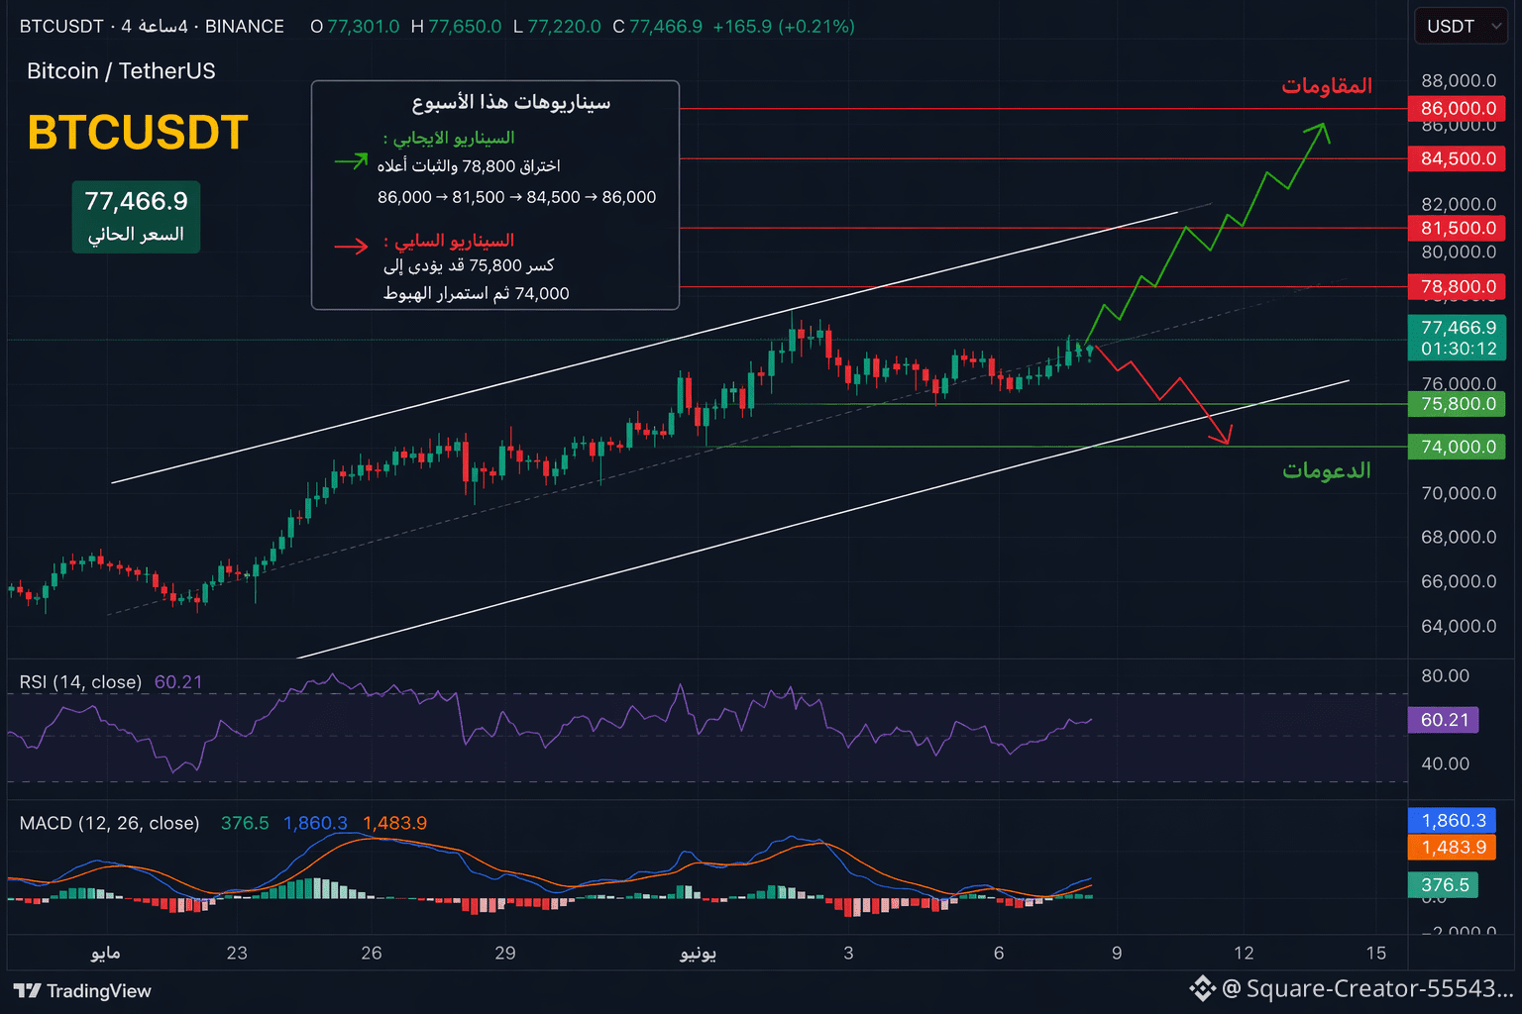This screenshot has height=1014, width=1522.
Task: Click the '74,000 ثم استمرار الهبوط' line
Action: pyautogui.click(x=477, y=293)
